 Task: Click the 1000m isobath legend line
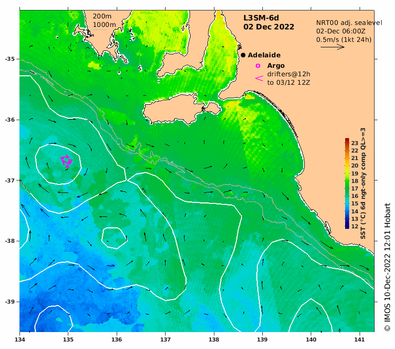tap(99, 30)
